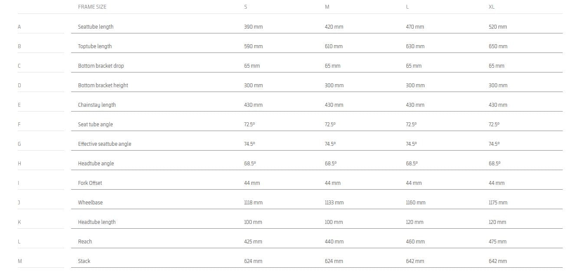This screenshot has width=580, height=276.
Task: Click the Reach row label
Action: click(x=85, y=242)
